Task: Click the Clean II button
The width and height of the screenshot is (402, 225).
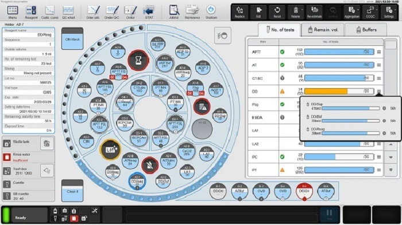Action: pyautogui.click(x=72, y=191)
